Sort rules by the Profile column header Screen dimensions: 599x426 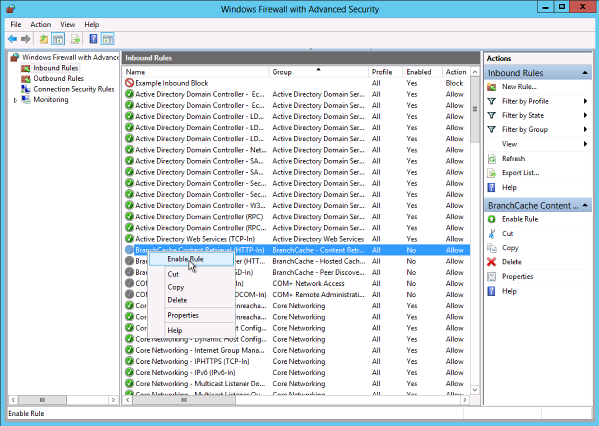386,72
